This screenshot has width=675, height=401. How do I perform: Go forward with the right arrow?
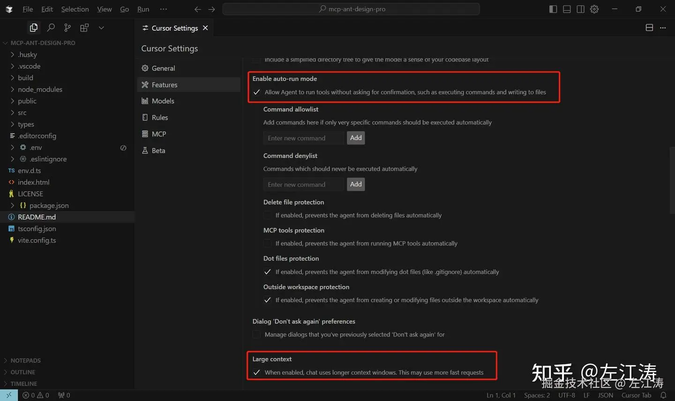click(x=212, y=9)
